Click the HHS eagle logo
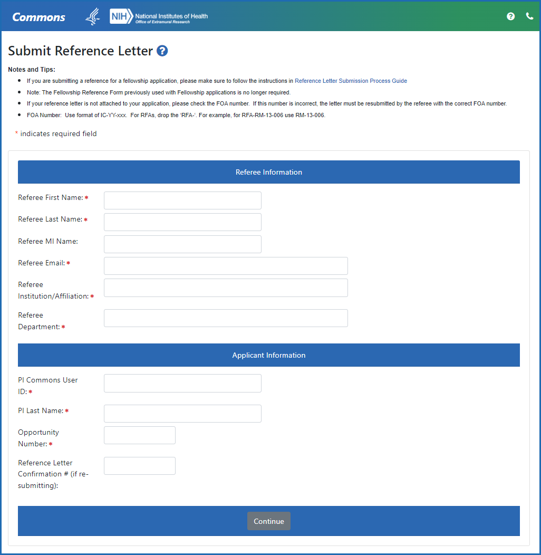 [x=93, y=17]
